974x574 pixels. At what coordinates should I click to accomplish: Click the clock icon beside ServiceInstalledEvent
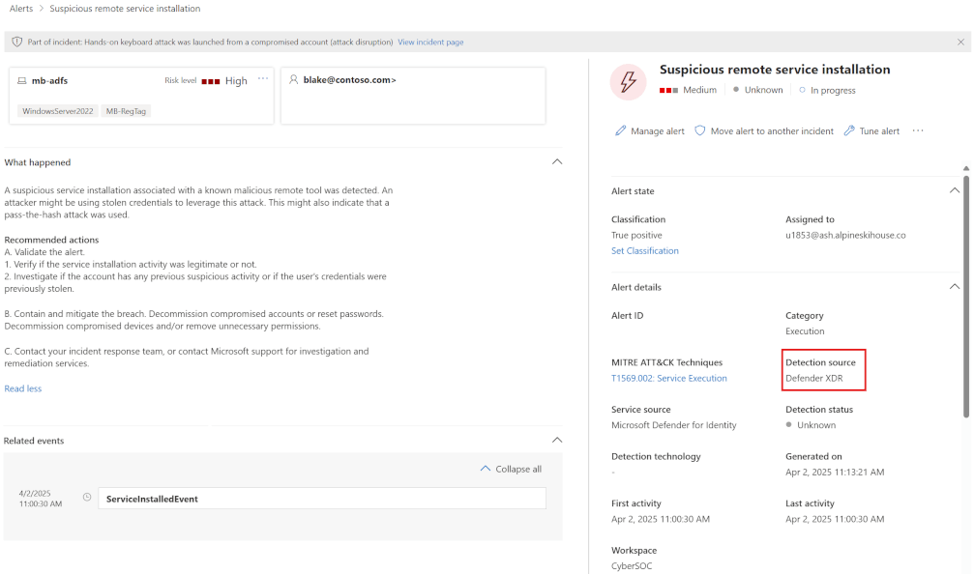(x=87, y=498)
